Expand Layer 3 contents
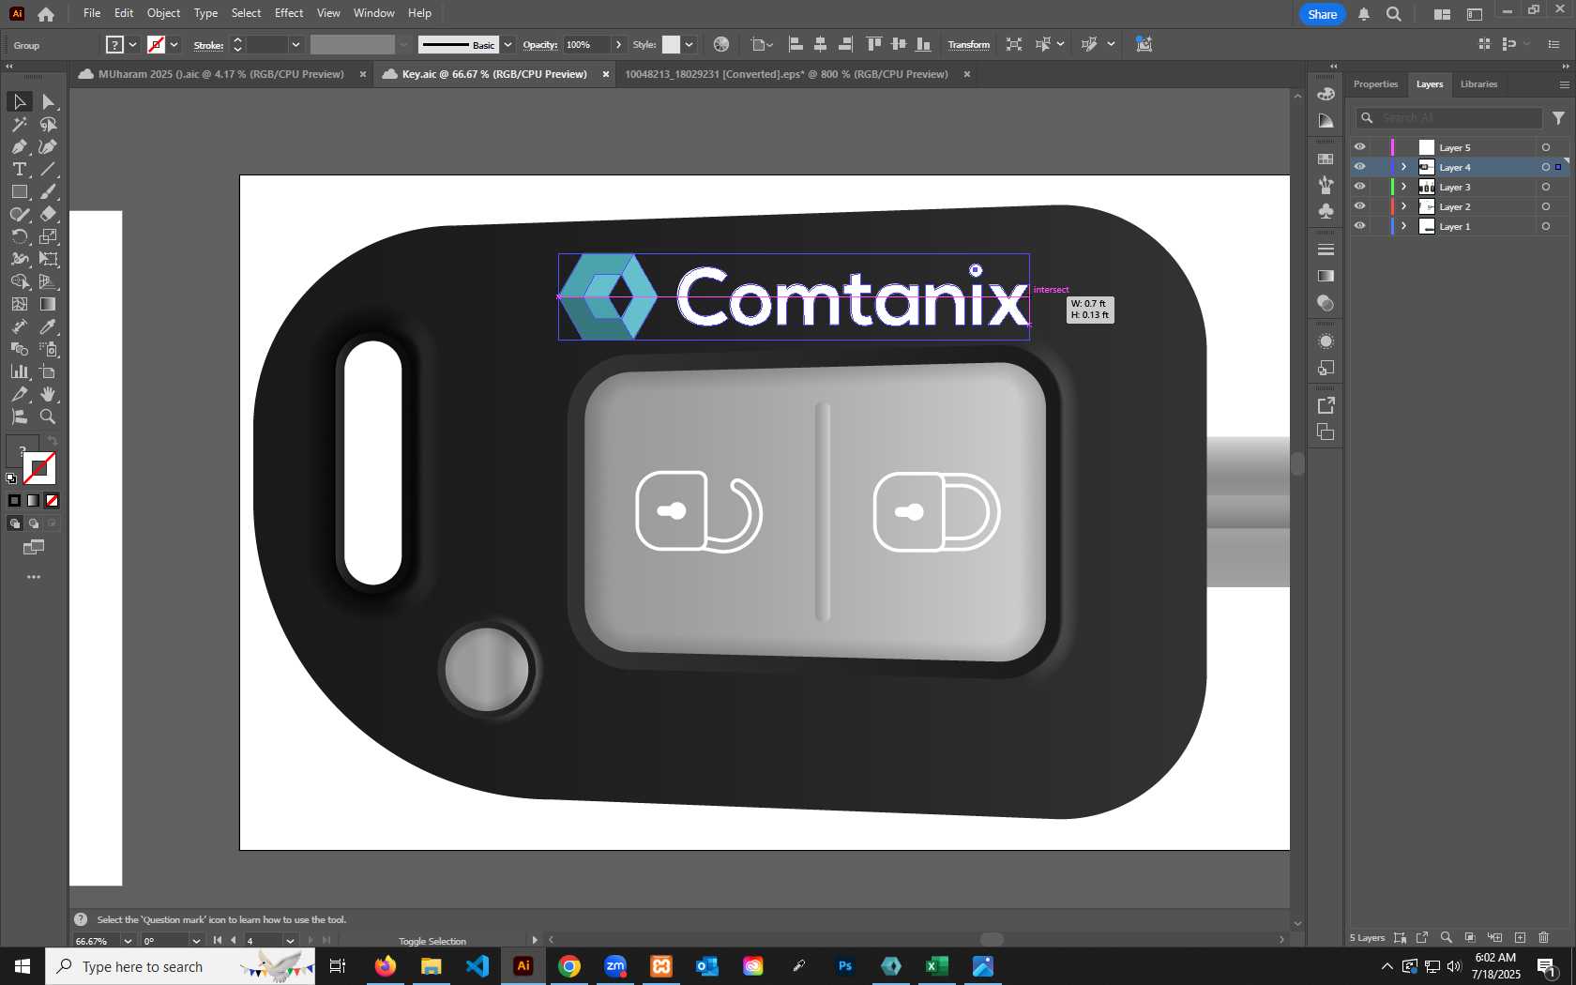The image size is (1576, 985). (x=1404, y=187)
